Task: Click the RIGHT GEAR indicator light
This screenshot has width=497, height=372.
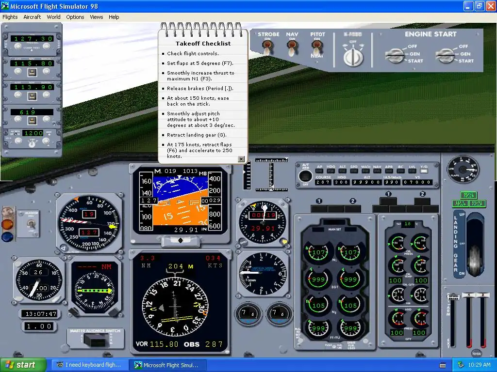Action: (x=477, y=203)
